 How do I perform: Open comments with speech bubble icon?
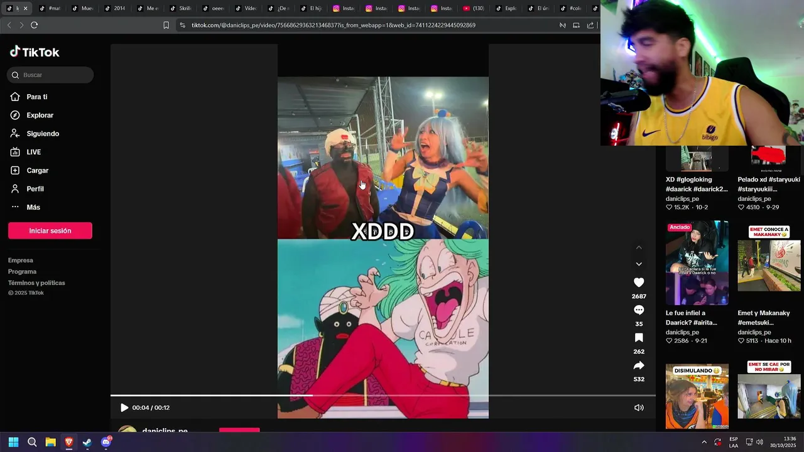tap(639, 310)
